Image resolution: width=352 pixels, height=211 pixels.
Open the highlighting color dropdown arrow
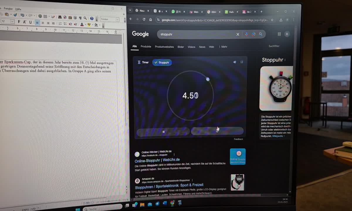93,25
